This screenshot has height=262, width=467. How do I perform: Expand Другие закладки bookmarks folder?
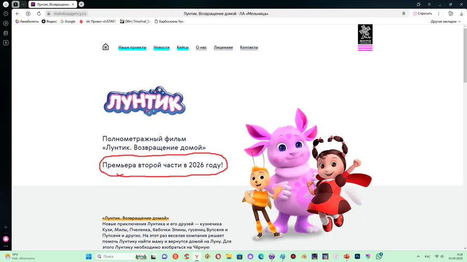point(446,21)
